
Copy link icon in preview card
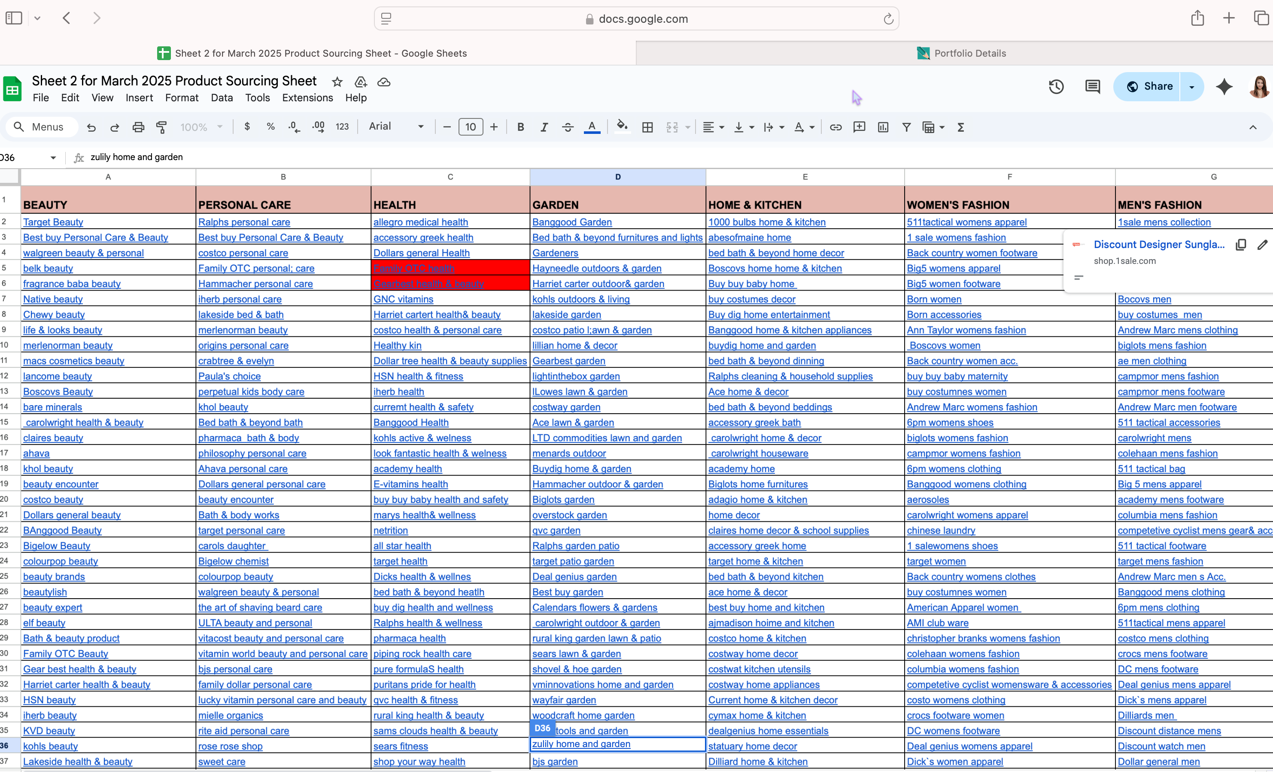[1240, 245]
